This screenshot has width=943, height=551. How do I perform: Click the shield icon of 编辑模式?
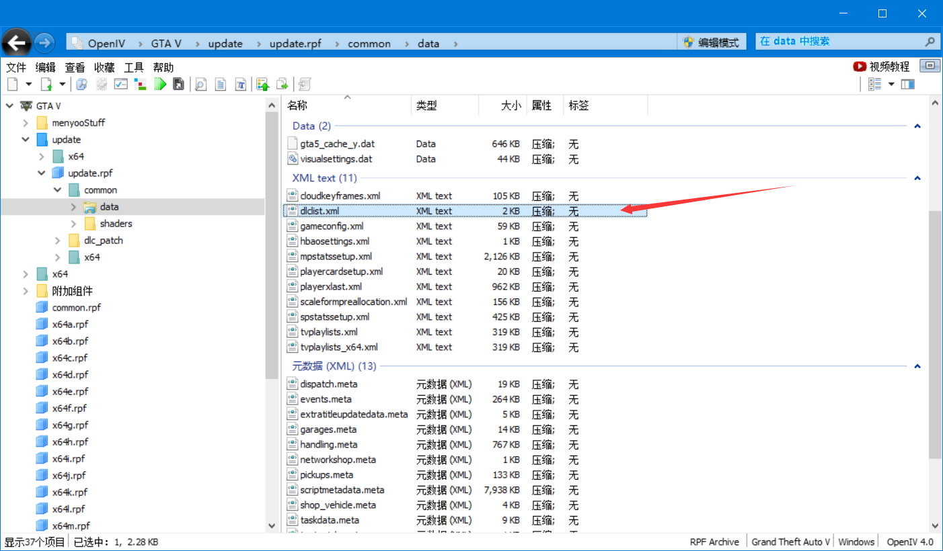click(688, 42)
